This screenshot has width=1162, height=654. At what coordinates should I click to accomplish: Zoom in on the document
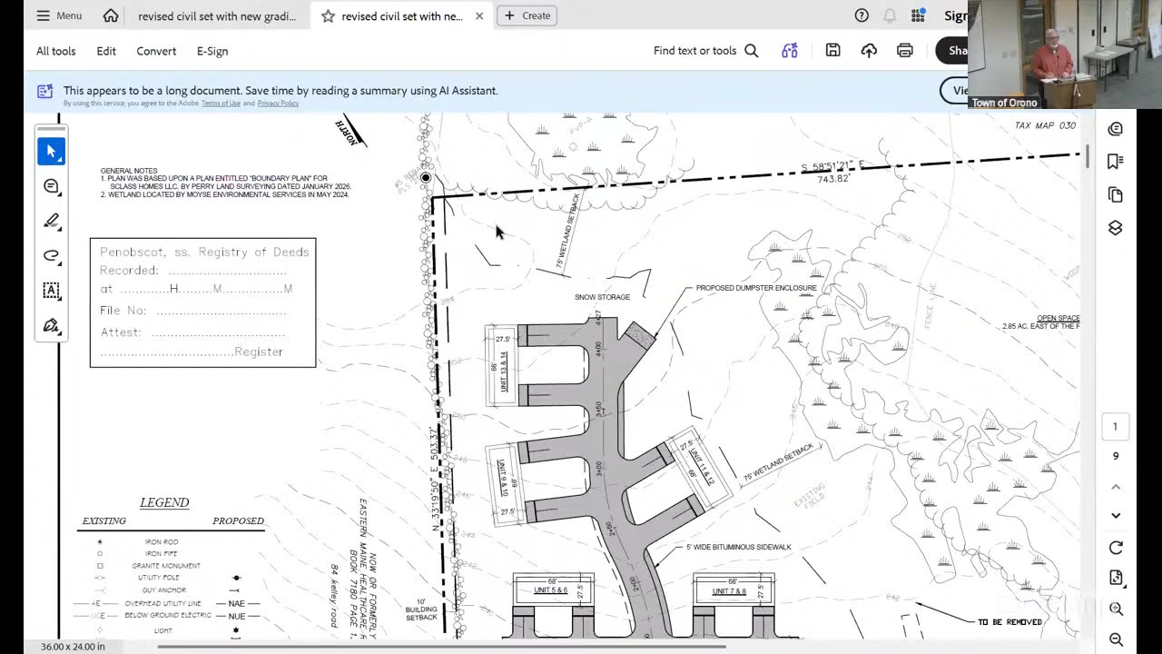(1116, 609)
